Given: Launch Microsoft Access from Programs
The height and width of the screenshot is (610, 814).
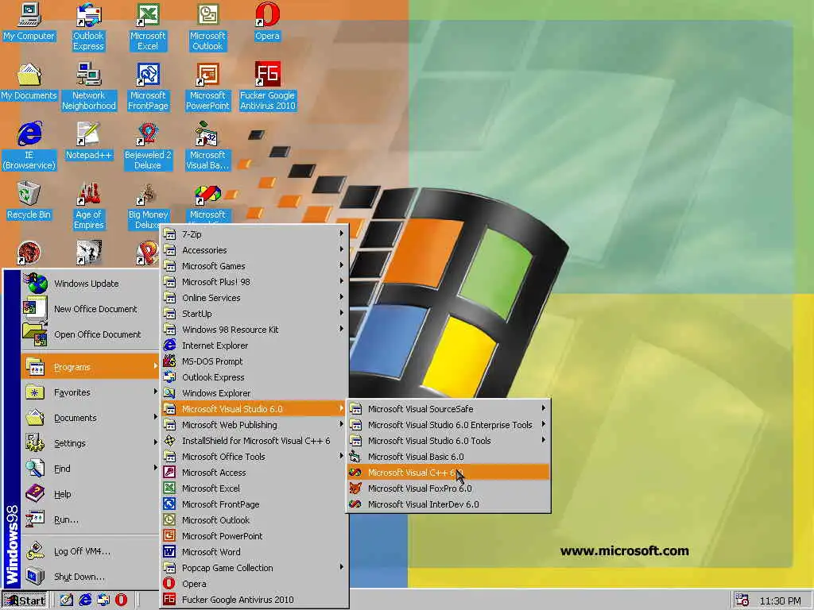Looking at the screenshot, I should click(x=254, y=473).
